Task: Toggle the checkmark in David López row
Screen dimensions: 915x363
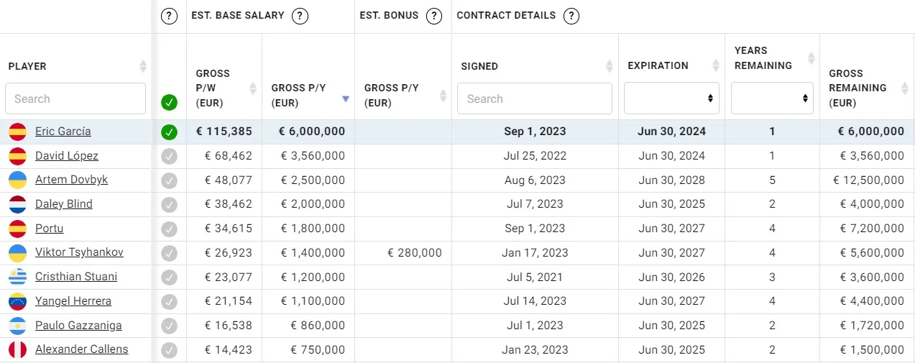Action: pyautogui.click(x=169, y=156)
